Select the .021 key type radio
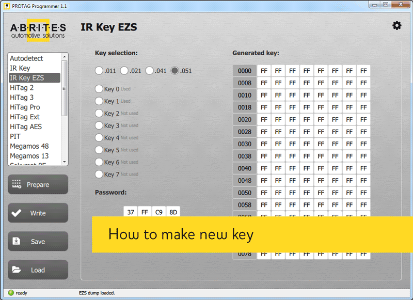The height and width of the screenshot is (300, 413). point(124,71)
